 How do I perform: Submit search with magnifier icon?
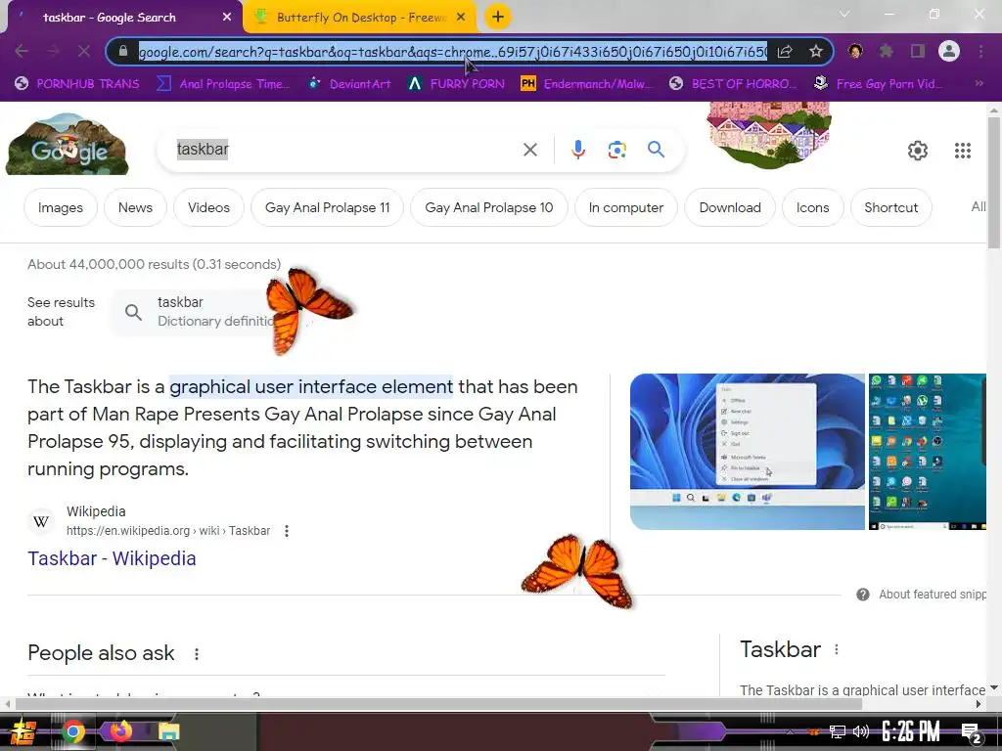point(657,150)
